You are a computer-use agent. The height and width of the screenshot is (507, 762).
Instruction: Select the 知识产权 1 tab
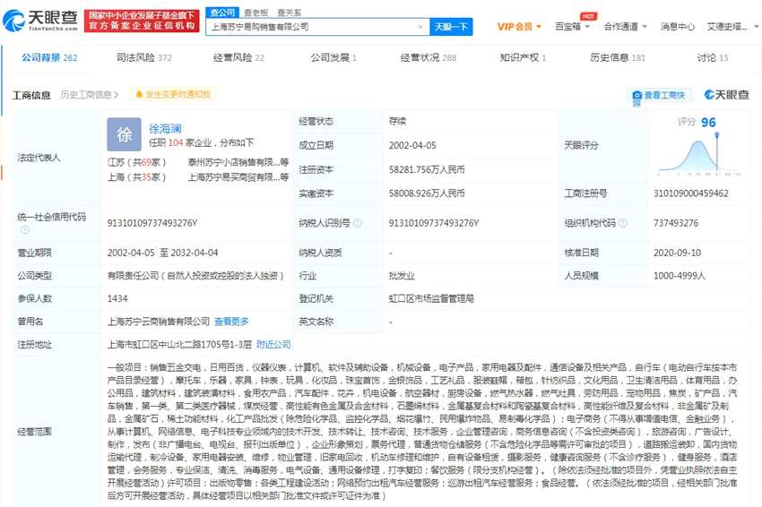pos(523,58)
